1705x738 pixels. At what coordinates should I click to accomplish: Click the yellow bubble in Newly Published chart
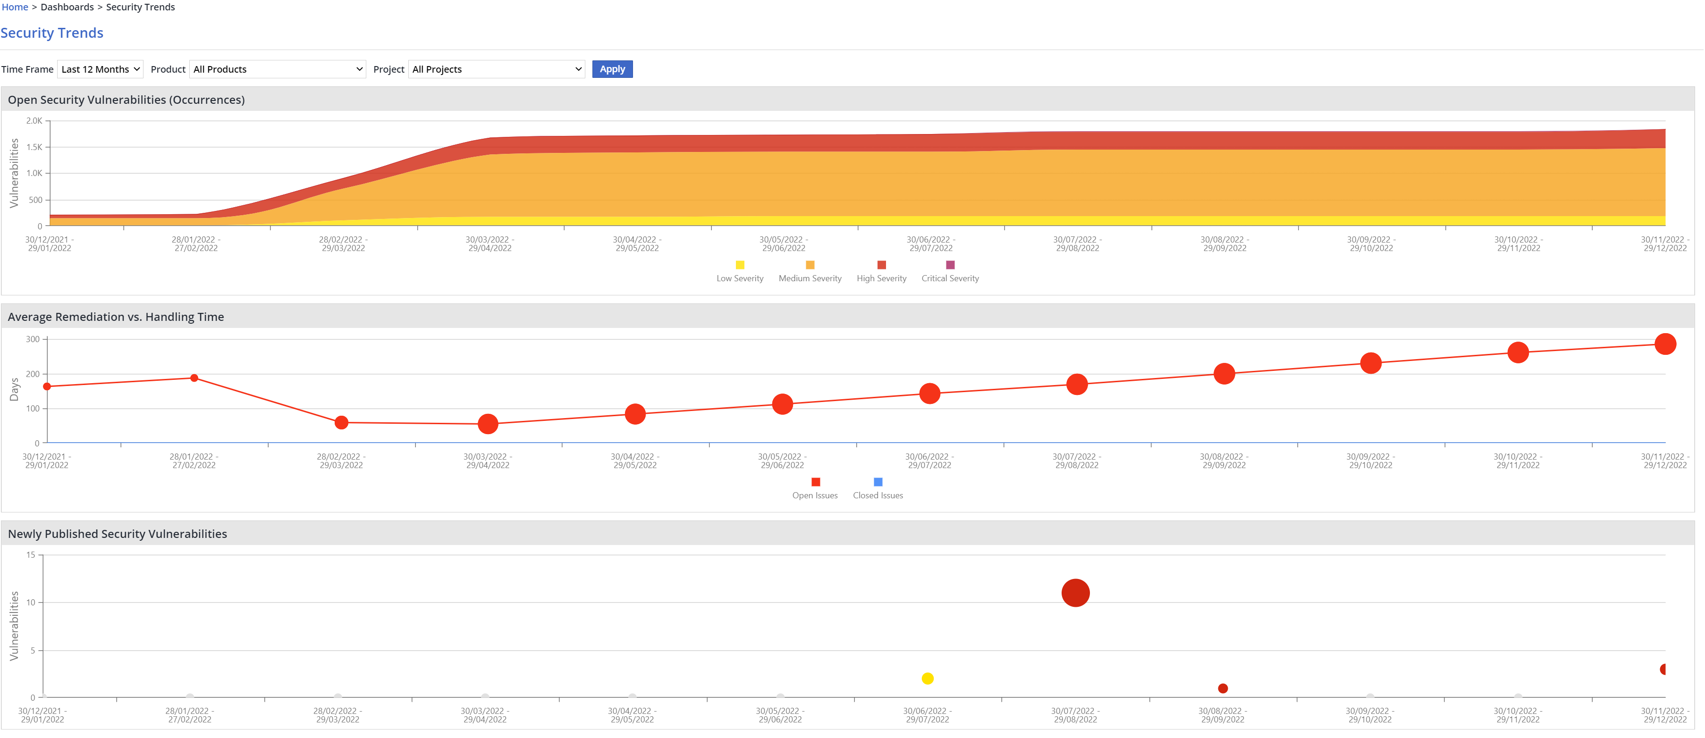click(x=927, y=679)
